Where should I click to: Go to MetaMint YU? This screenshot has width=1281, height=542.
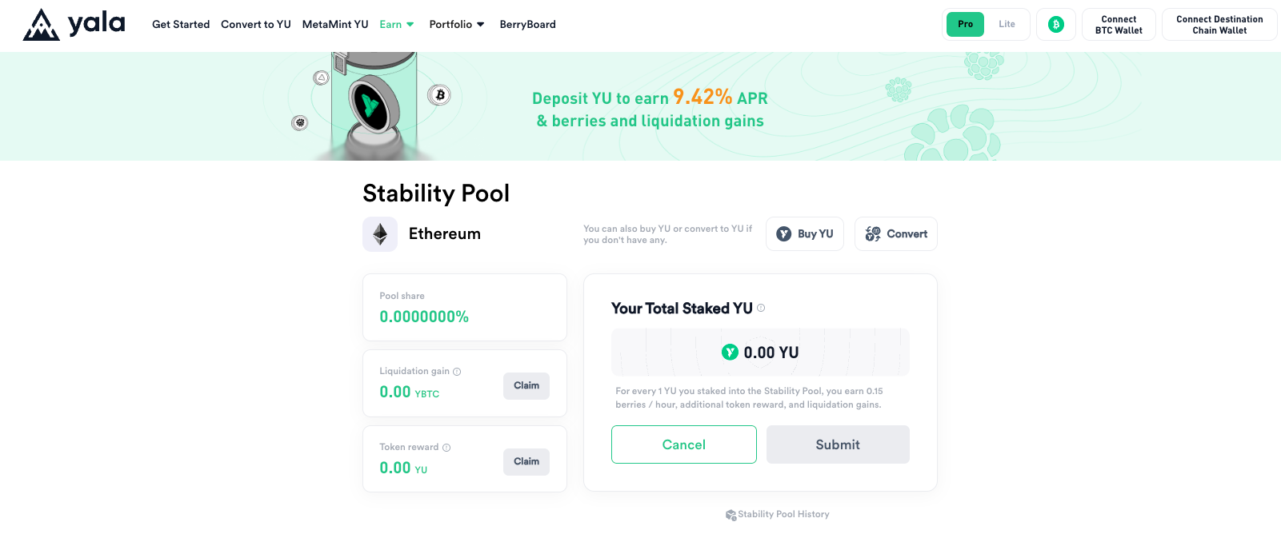[x=335, y=25]
